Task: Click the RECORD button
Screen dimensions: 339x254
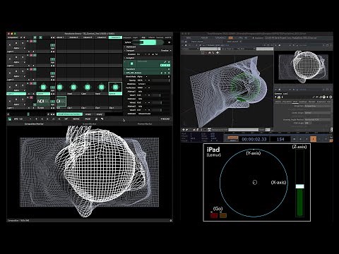Action: pos(165,119)
